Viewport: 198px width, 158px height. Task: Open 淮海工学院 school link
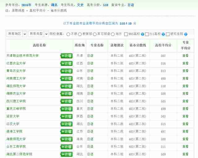pos(15,131)
